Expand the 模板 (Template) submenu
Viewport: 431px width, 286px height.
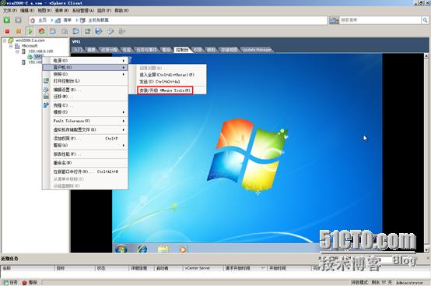click(x=86, y=112)
